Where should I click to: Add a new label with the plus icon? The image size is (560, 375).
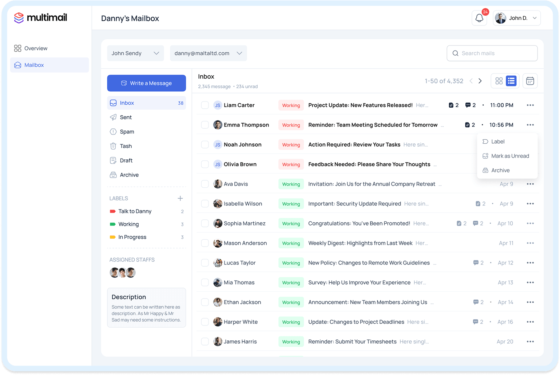tap(180, 198)
